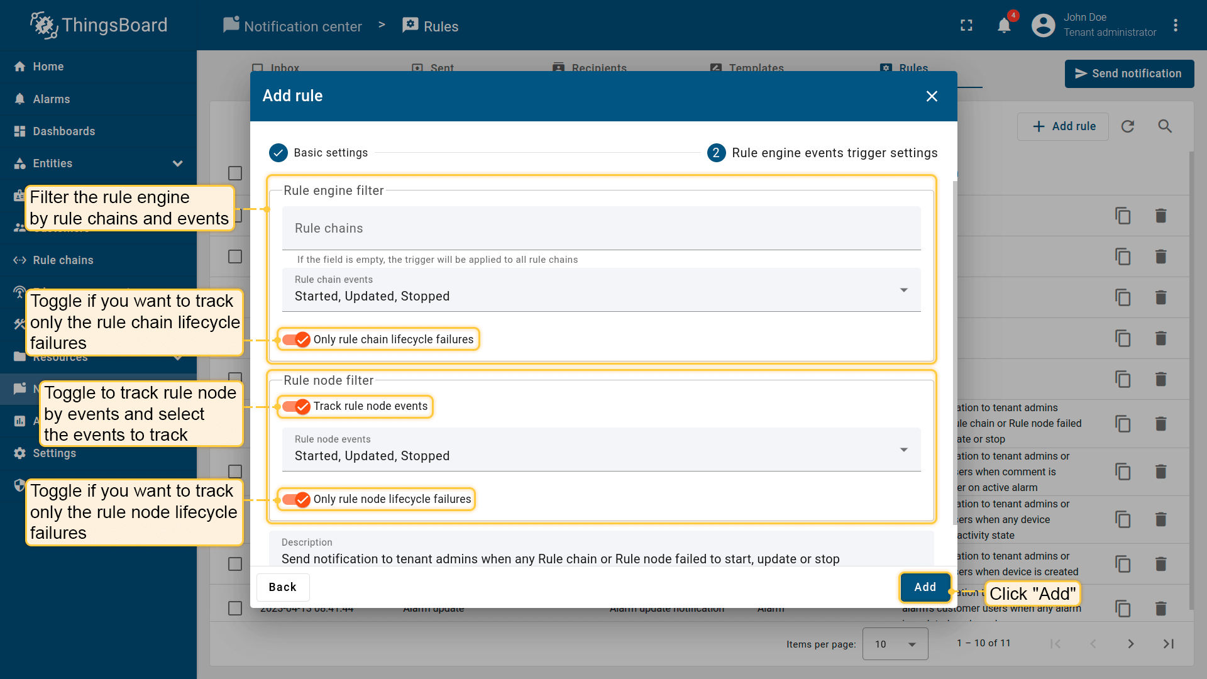This screenshot has width=1207, height=679.
Task: Click the refresh rules icon
Action: click(1128, 126)
